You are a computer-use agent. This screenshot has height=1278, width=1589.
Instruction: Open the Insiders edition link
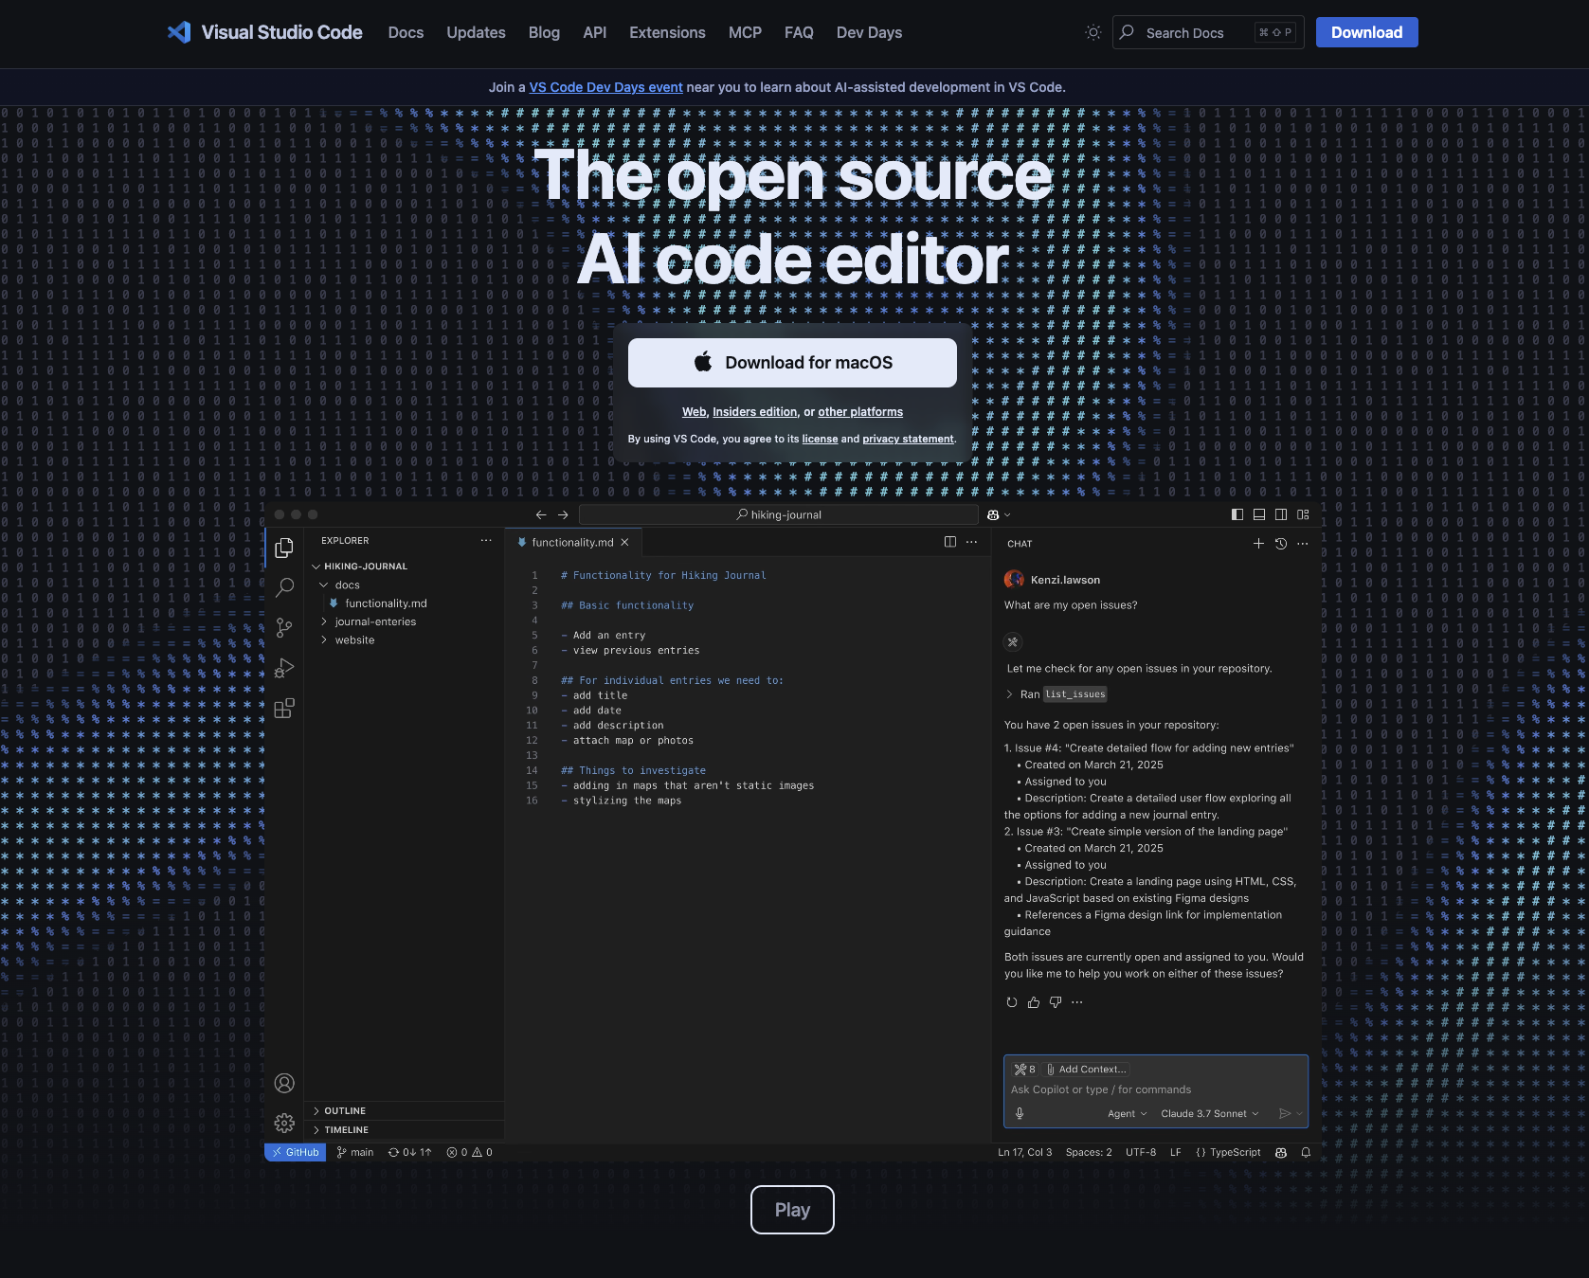[x=755, y=412]
